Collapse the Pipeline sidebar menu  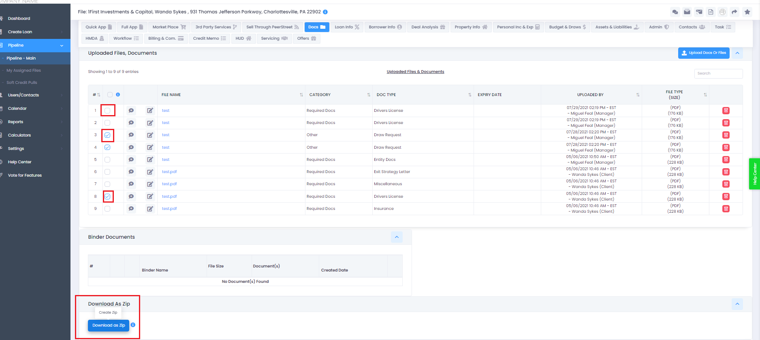(x=35, y=45)
